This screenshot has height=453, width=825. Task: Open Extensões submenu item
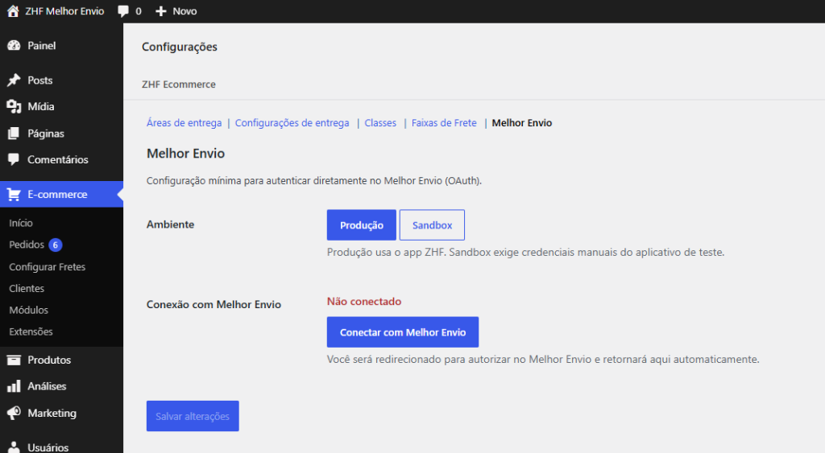31,332
